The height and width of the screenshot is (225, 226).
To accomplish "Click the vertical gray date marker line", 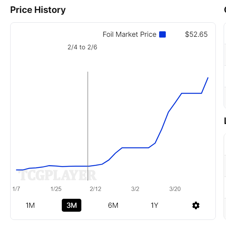I will (88, 126).
